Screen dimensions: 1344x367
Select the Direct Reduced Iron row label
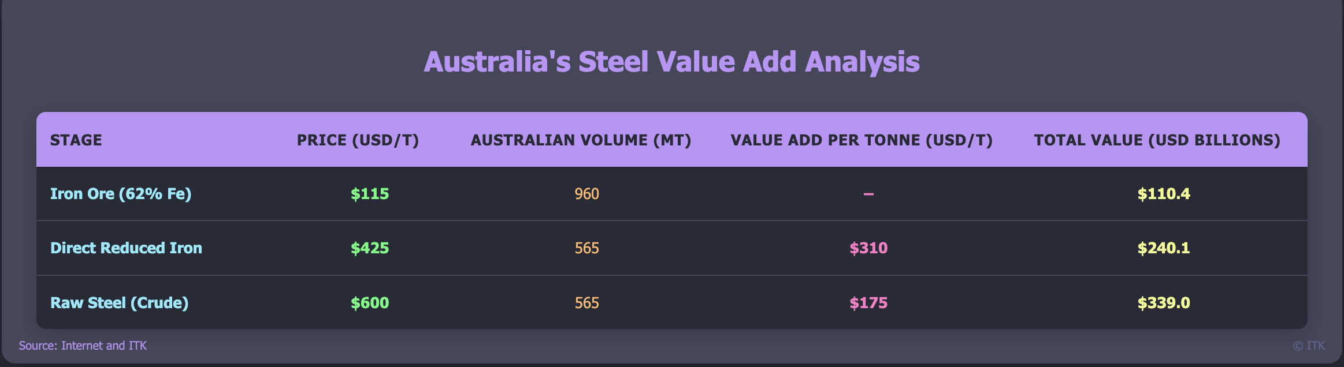point(126,248)
